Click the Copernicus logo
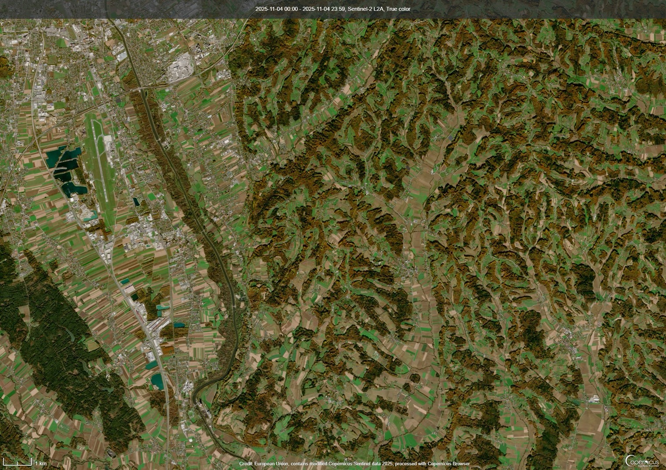Image resolution: width=666 pixels, height=470 pixels. click(642, 460)
